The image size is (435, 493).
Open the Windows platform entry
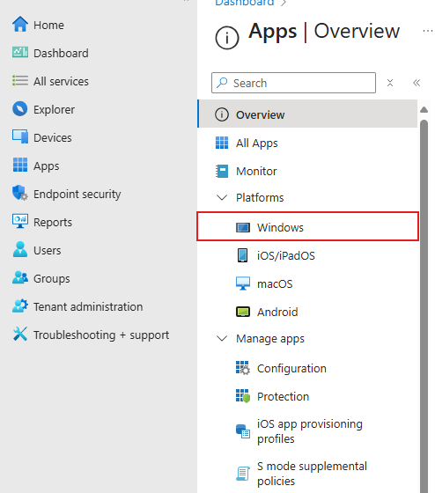point(307,226)
